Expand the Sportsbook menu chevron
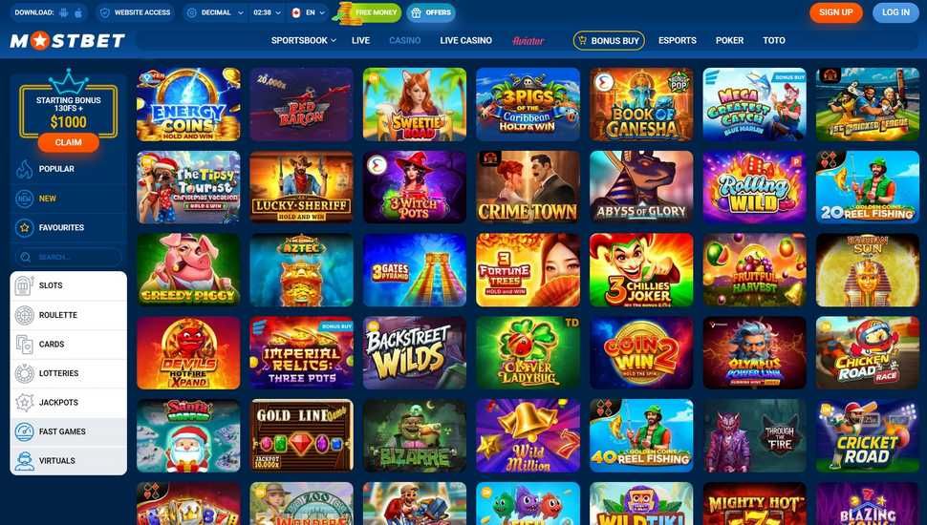Viewport: 927px width, 525px height. (x=334, y=41)
